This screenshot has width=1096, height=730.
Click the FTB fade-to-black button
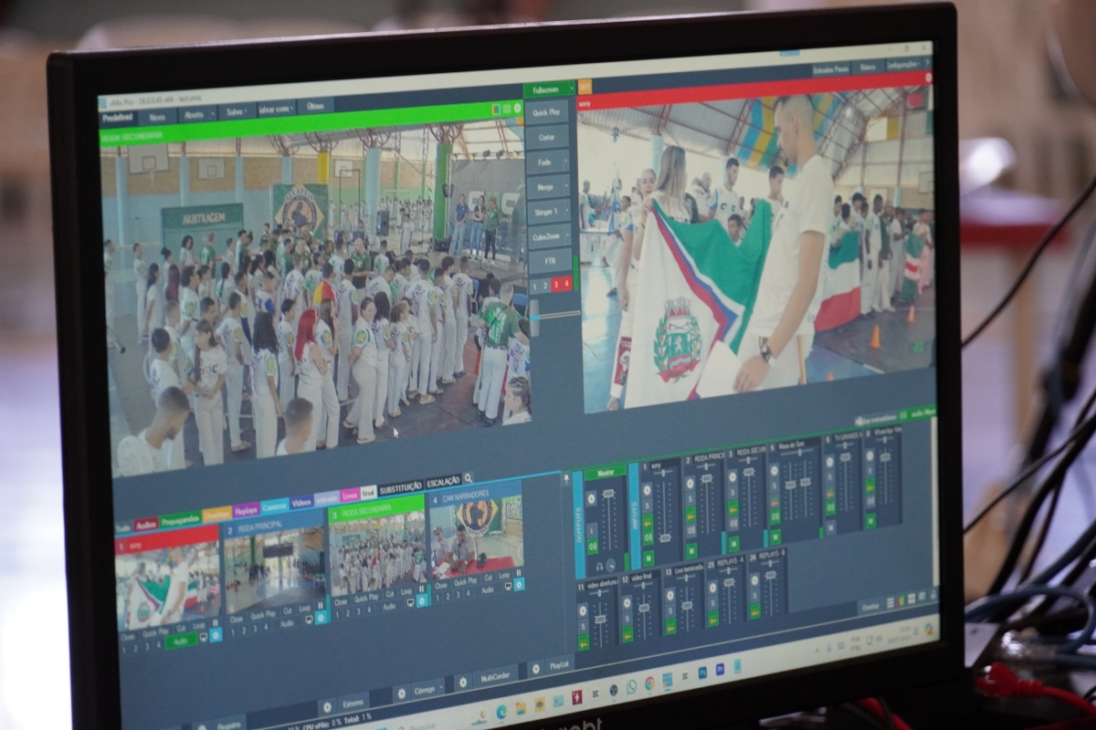[x=549, y=261]
